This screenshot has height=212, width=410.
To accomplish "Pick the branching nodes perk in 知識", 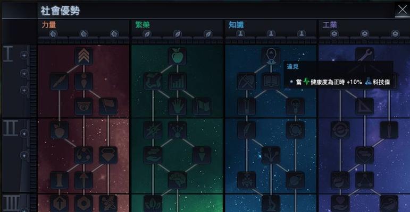I will click(x=271, y=155).
